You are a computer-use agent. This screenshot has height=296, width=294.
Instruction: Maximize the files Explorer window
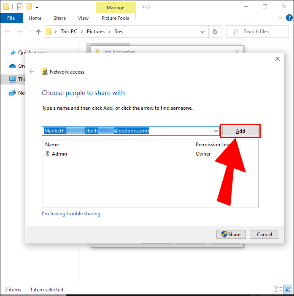click(265, 7)
